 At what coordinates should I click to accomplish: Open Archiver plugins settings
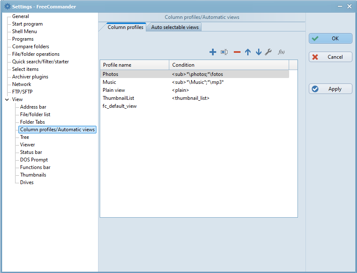tap(30, 77)
